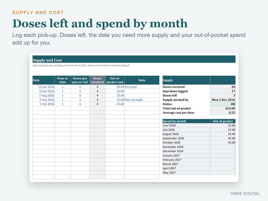Screen dimensions: 268x201
Task: Select the 'February 2027' month row
Action: (x=199, y=160)
